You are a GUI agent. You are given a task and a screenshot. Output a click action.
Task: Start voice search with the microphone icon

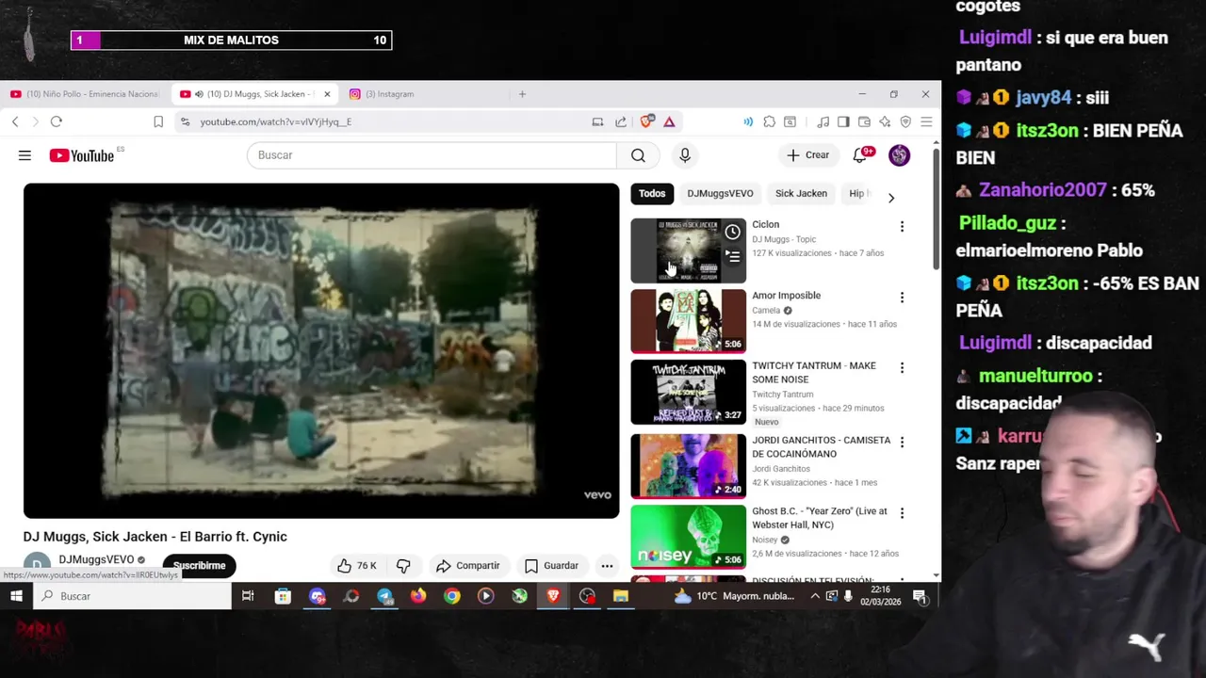coord(685,155)
